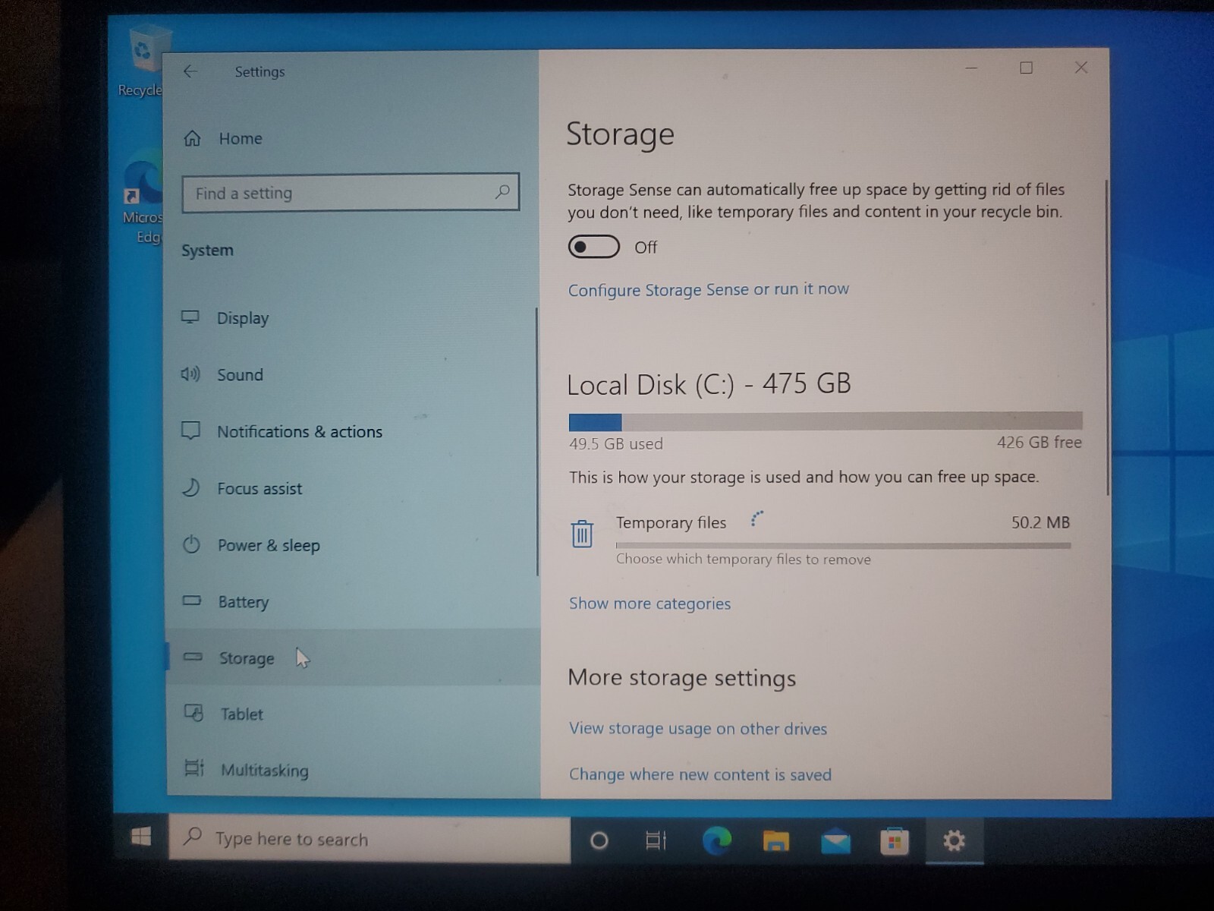
Task: Click the 'Local Disk (C:) - 475 GB' heading
Action: click(x=709, y=385)
